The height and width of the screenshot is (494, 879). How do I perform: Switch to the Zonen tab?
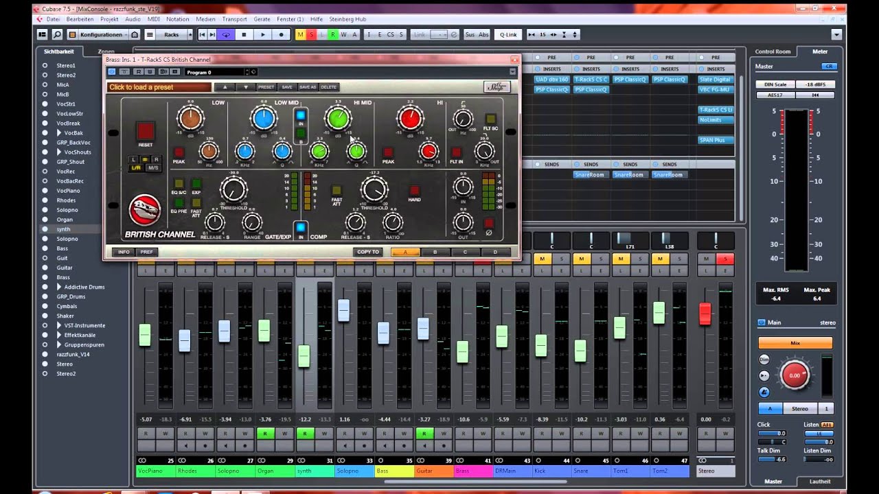tap(106, 51)
